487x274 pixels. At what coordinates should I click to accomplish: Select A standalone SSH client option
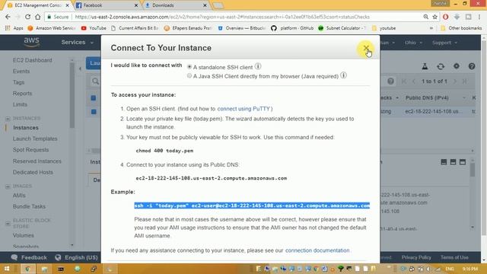189,67
